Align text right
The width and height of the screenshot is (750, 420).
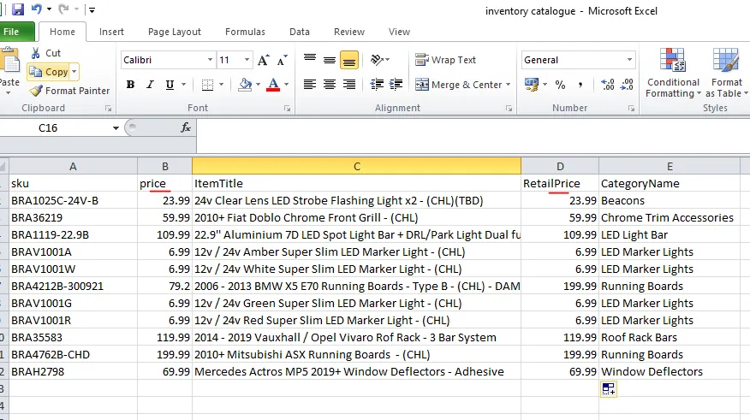[x=349, y=85]
